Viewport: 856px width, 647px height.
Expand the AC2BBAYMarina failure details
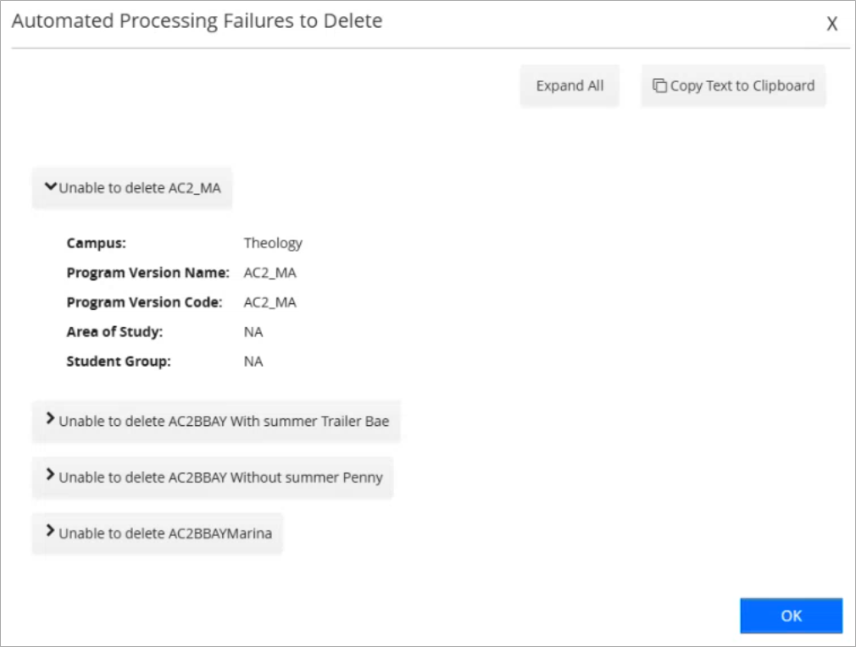(157, 534)
